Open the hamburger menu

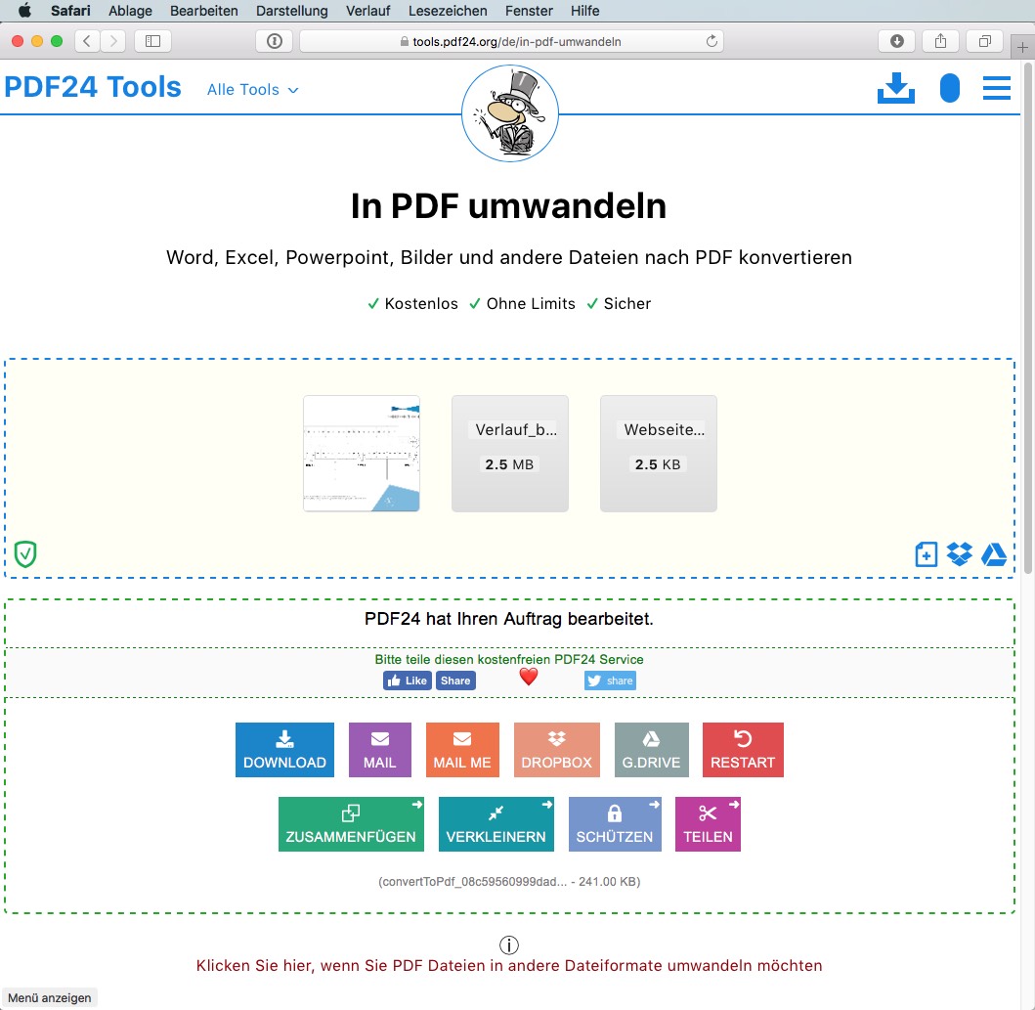coord(996,88)
